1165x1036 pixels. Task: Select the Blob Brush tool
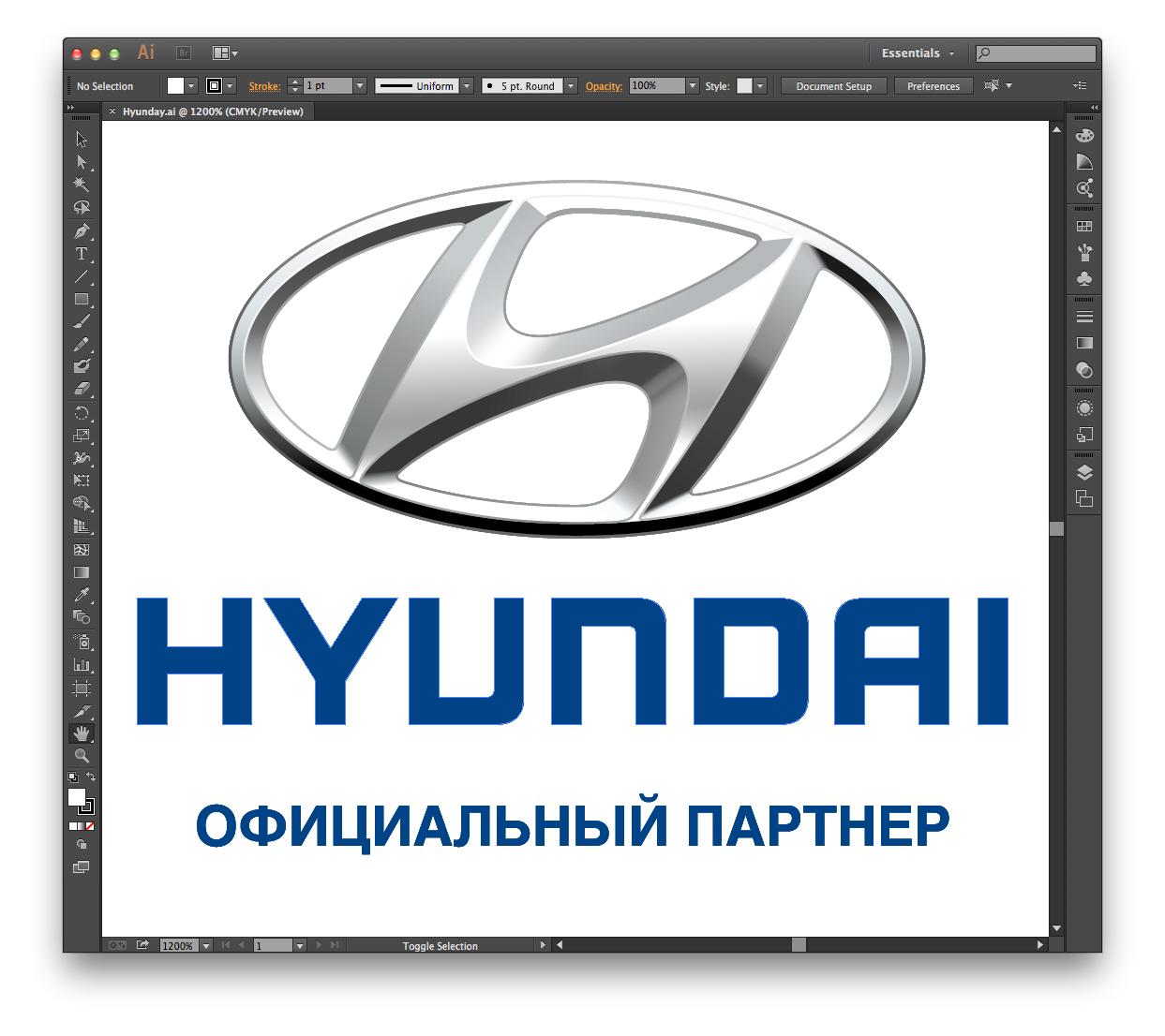pyautogui.click(x=82, y=367)
